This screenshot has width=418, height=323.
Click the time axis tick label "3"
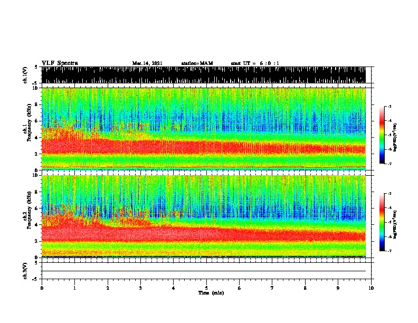coord(140,288)
